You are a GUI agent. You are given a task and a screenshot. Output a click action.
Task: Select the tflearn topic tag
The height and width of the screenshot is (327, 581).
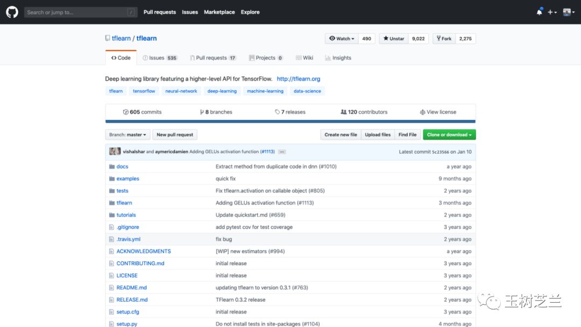[x=116, y=91]
